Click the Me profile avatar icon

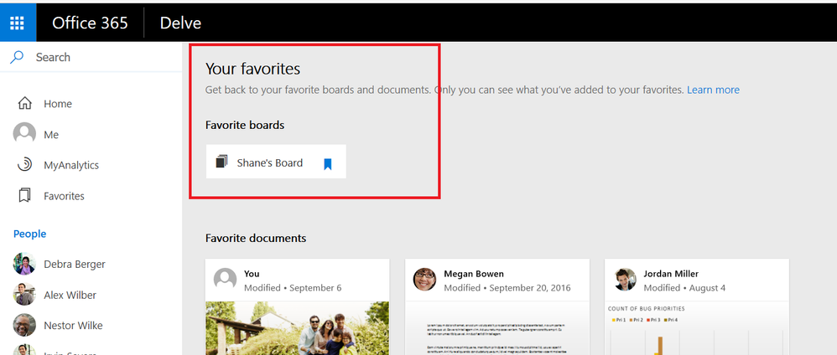(24, 133)
